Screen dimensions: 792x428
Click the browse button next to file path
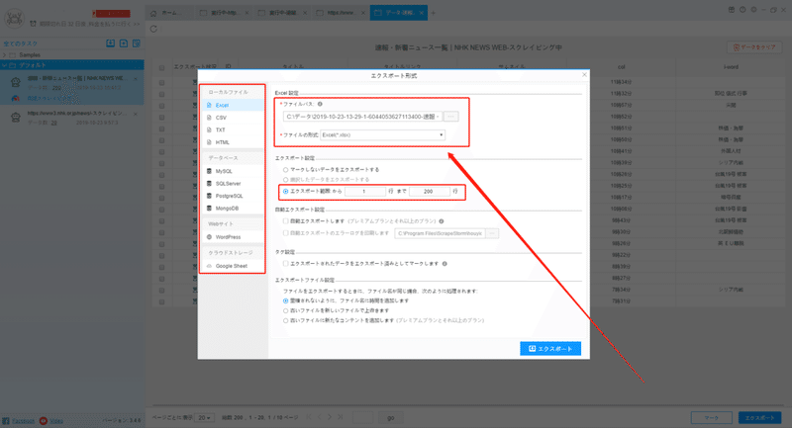[451, 117]
